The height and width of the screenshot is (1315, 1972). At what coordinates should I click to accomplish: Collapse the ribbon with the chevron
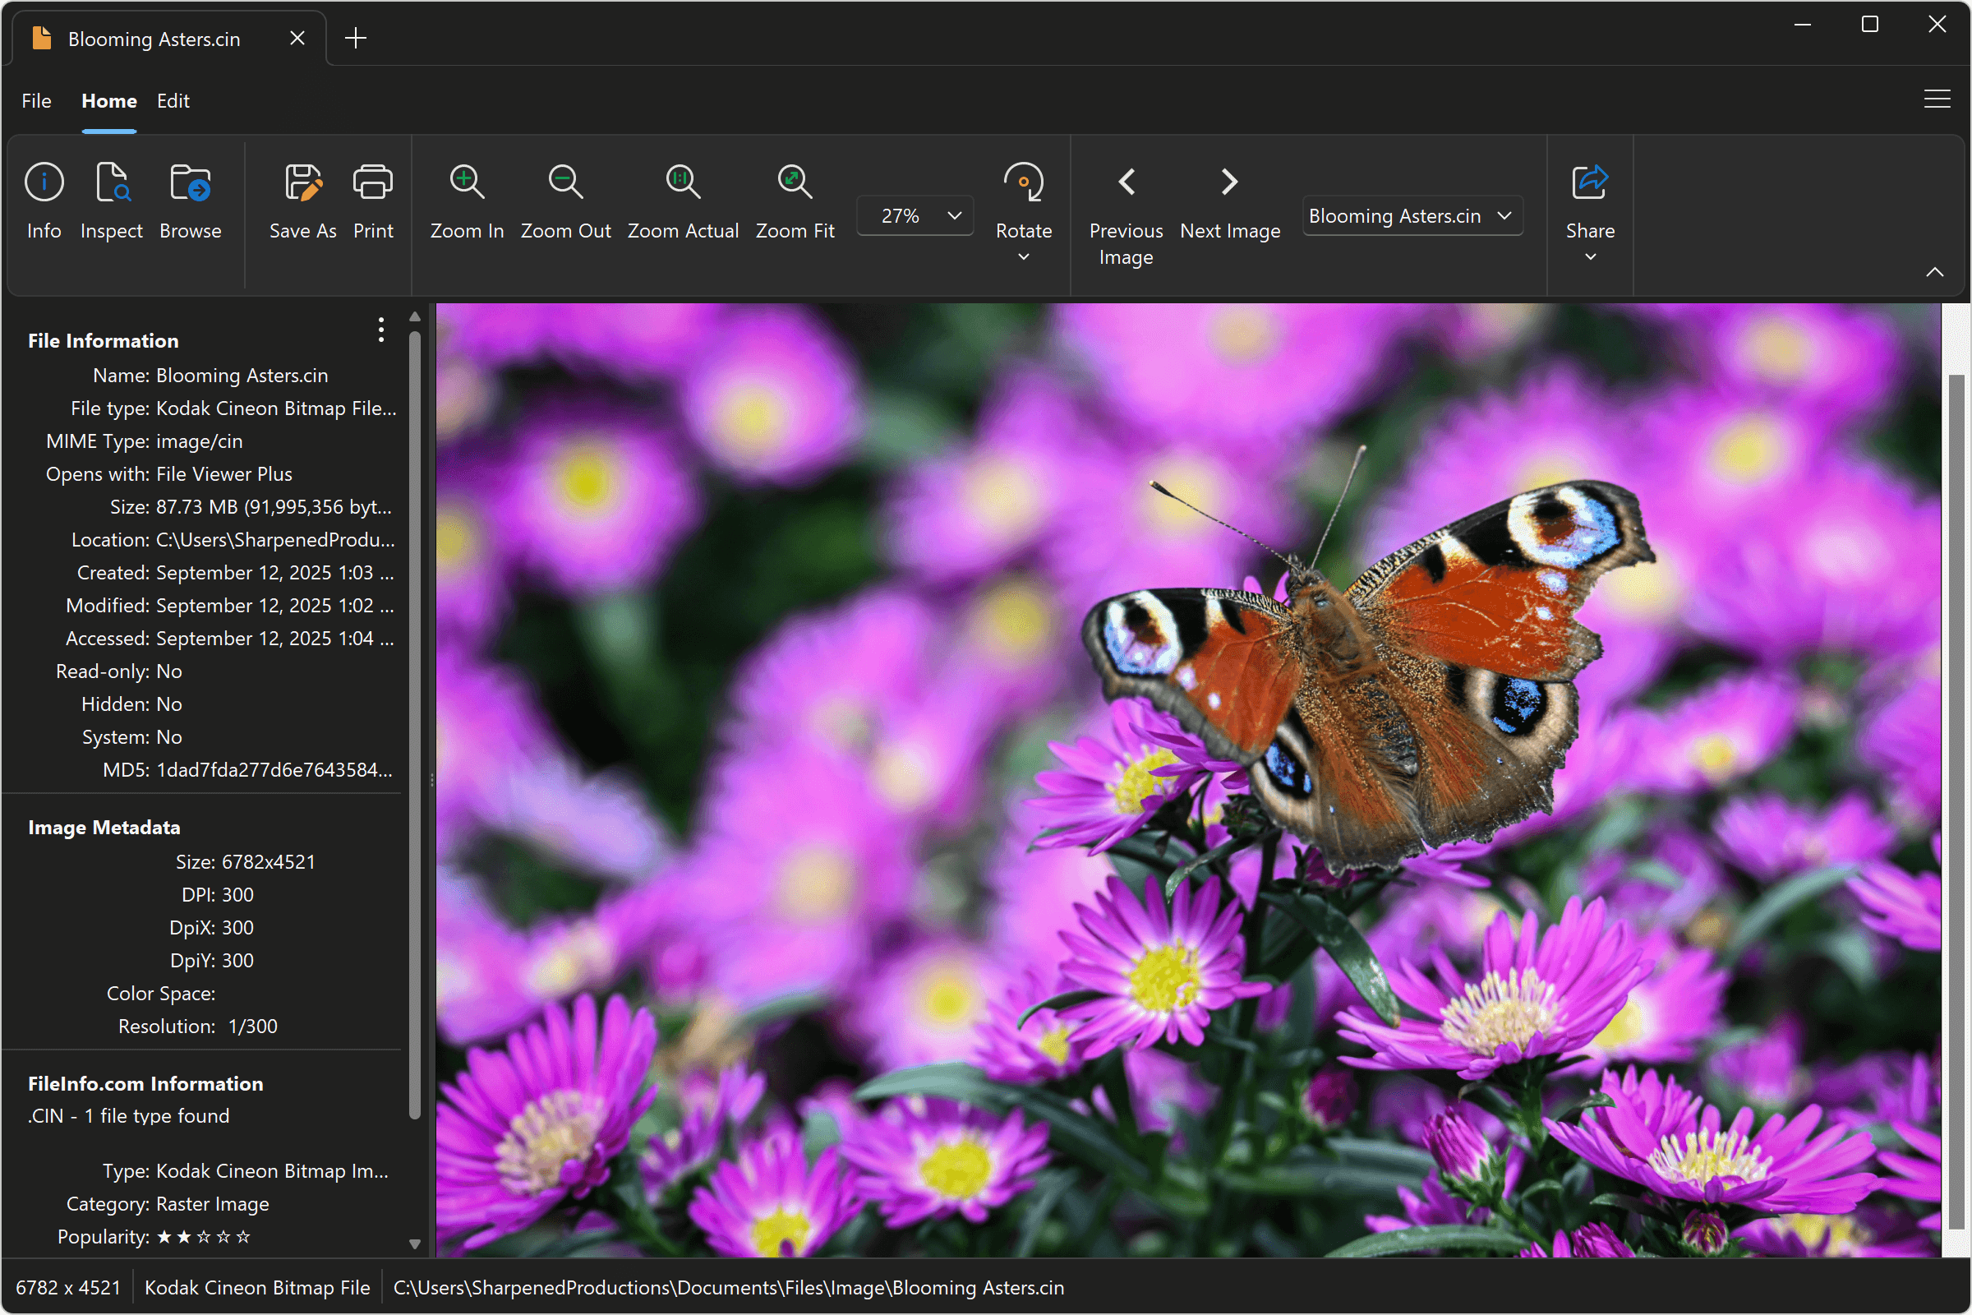[x=1935, y=271]
